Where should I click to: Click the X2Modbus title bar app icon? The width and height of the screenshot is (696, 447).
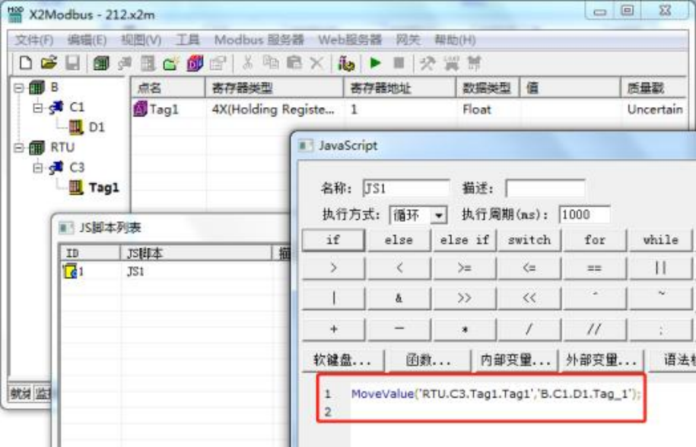[x=15, y=14]
